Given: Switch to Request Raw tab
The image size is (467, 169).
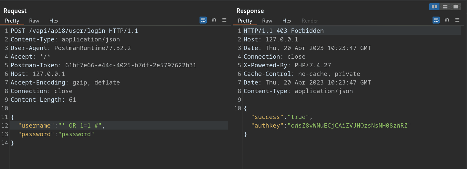Looking at the screenshot, I should (34, 21).
